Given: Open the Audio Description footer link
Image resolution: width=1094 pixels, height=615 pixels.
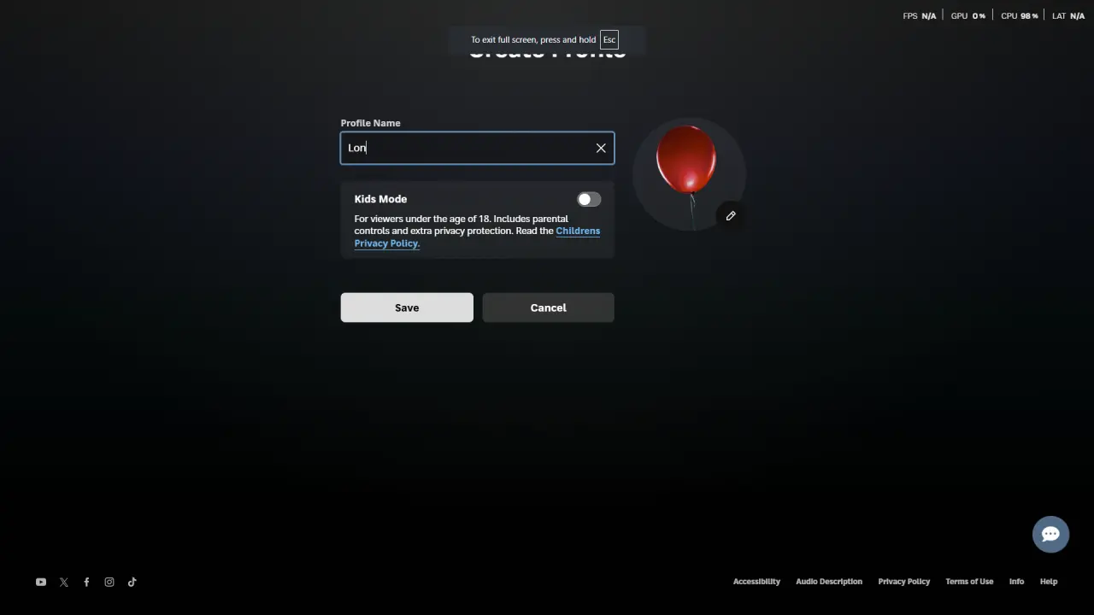Looking at the screenshot, I should 829,582.
